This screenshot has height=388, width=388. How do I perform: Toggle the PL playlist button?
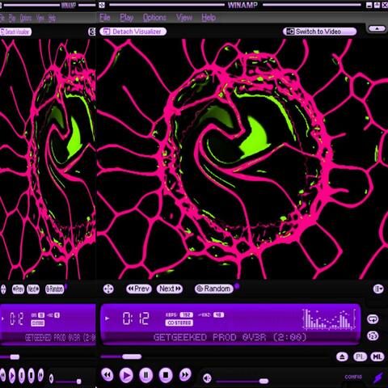360,357
